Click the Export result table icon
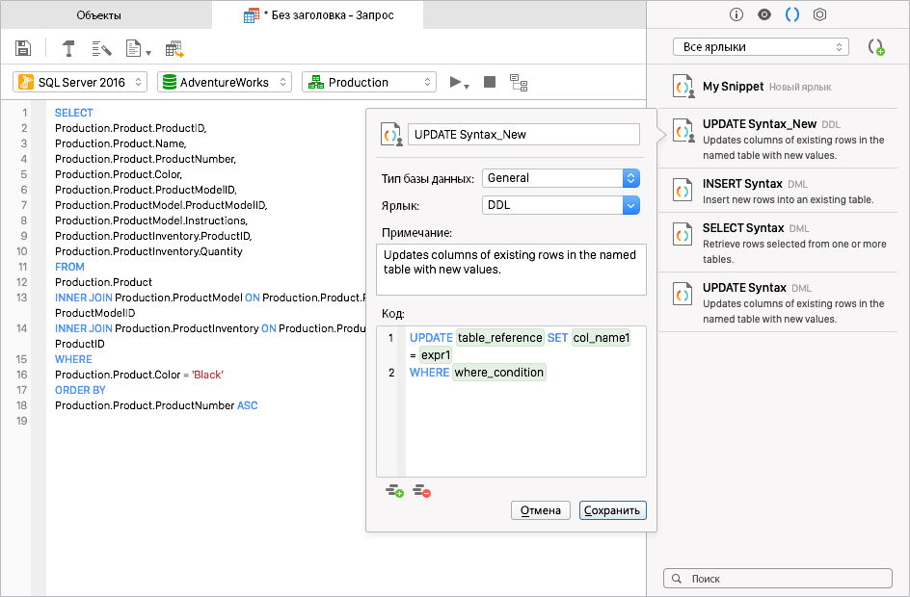The width and height of the screenshot is (910, 597). (x=174, y=49)
